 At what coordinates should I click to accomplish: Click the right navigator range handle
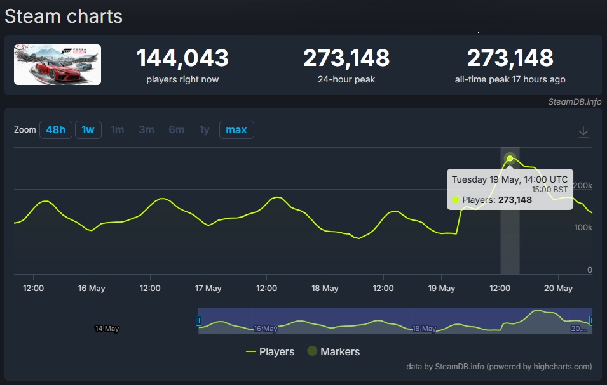590,321
